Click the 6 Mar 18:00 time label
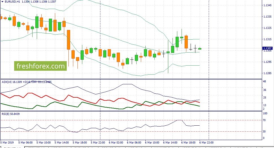The width and height of the screenshot is (274, 148). pos(188,143)
